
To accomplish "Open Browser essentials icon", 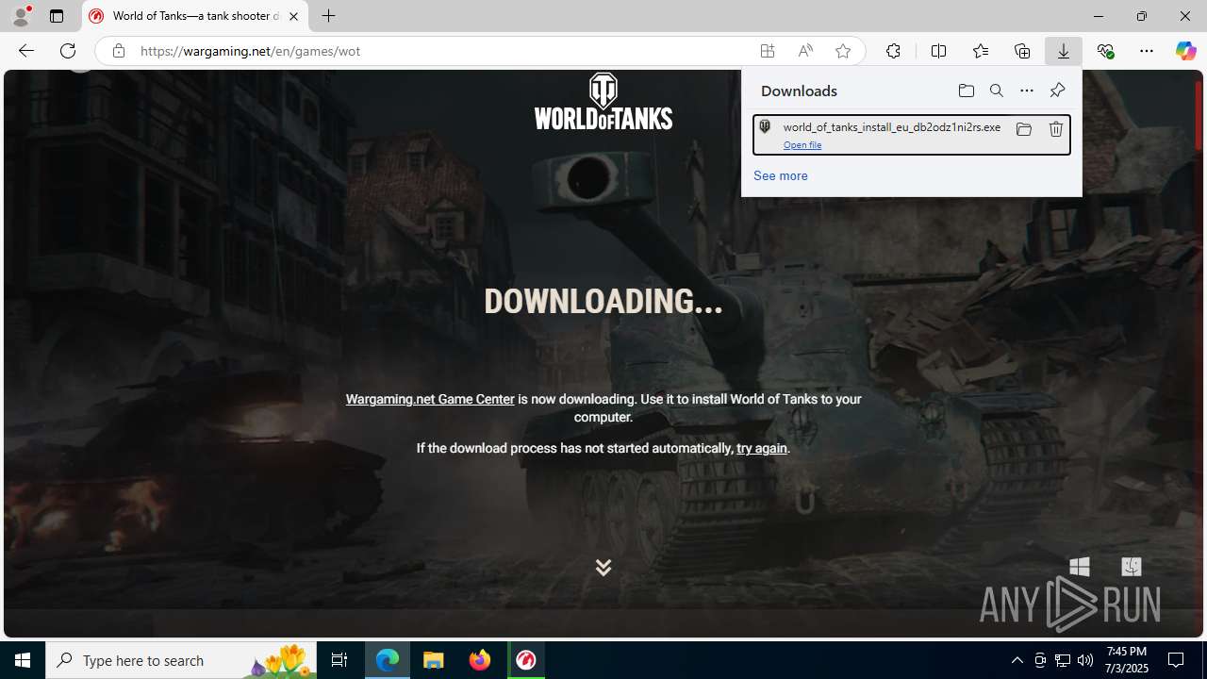I will (x=1105, y=51).
